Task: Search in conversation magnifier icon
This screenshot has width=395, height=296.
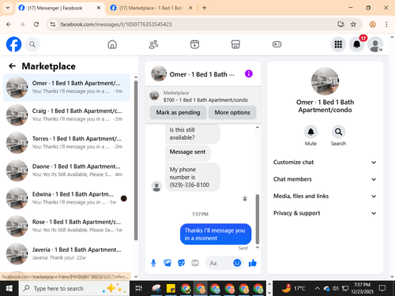Action: pos(338,132)
